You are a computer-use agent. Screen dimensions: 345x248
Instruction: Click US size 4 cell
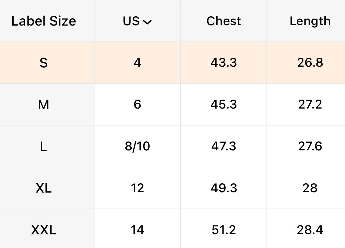coord(137,63)
